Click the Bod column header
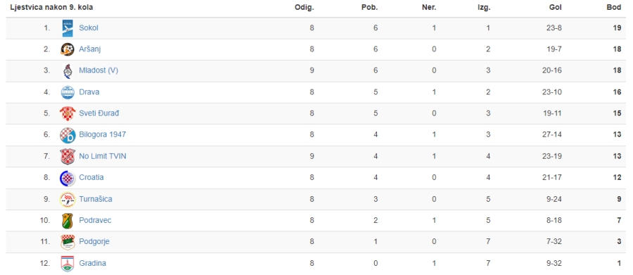This screenshot has width=633, height=275. point(614,8)
